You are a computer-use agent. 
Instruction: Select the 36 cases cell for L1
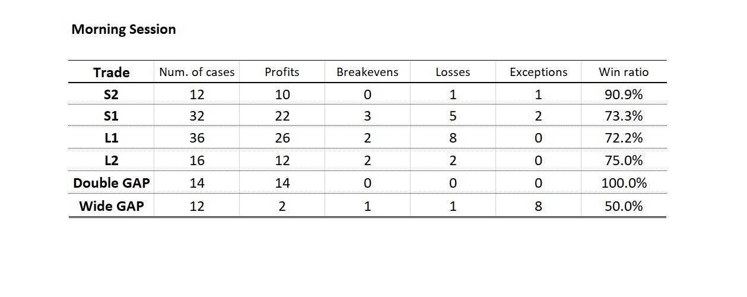click(x=196, y=138)
